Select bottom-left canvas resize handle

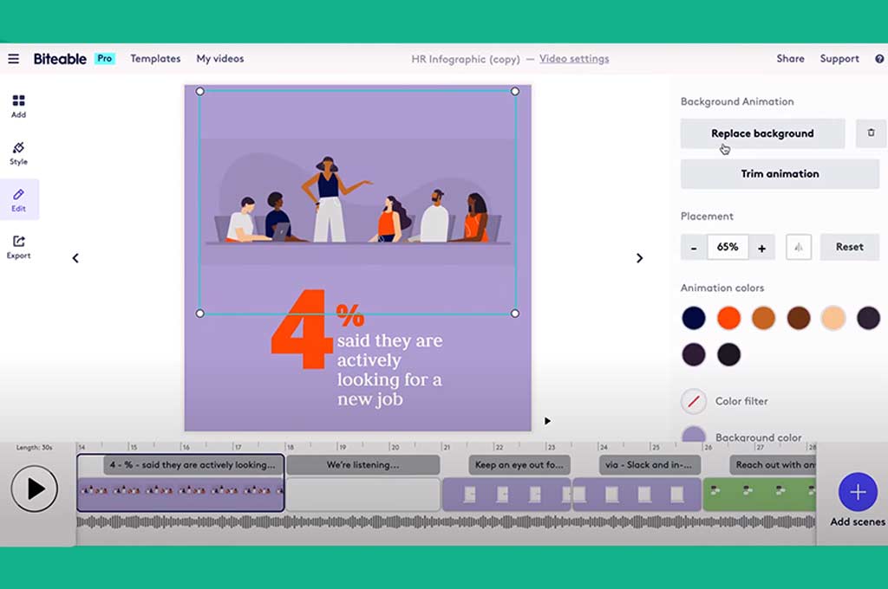pos(200,314)
